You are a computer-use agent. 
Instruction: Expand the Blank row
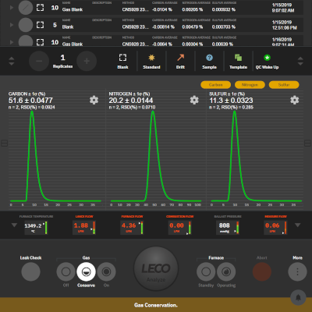12,25
